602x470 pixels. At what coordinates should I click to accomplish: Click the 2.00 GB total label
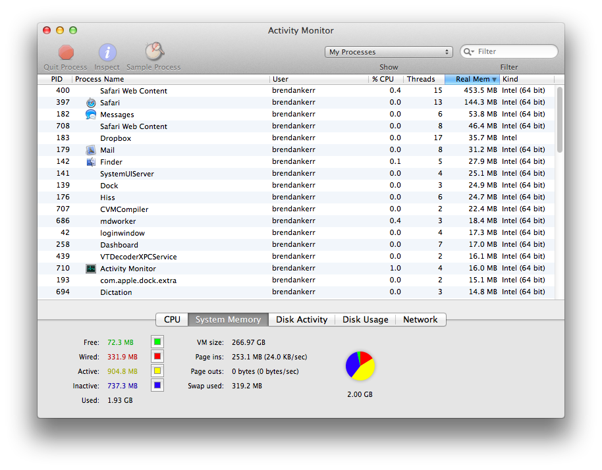point(360,394)
